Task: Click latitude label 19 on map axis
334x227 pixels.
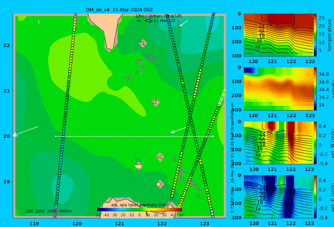Action: point(7,182)
